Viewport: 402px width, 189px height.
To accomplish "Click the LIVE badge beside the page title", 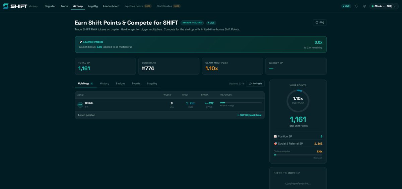I will (211, 23).
